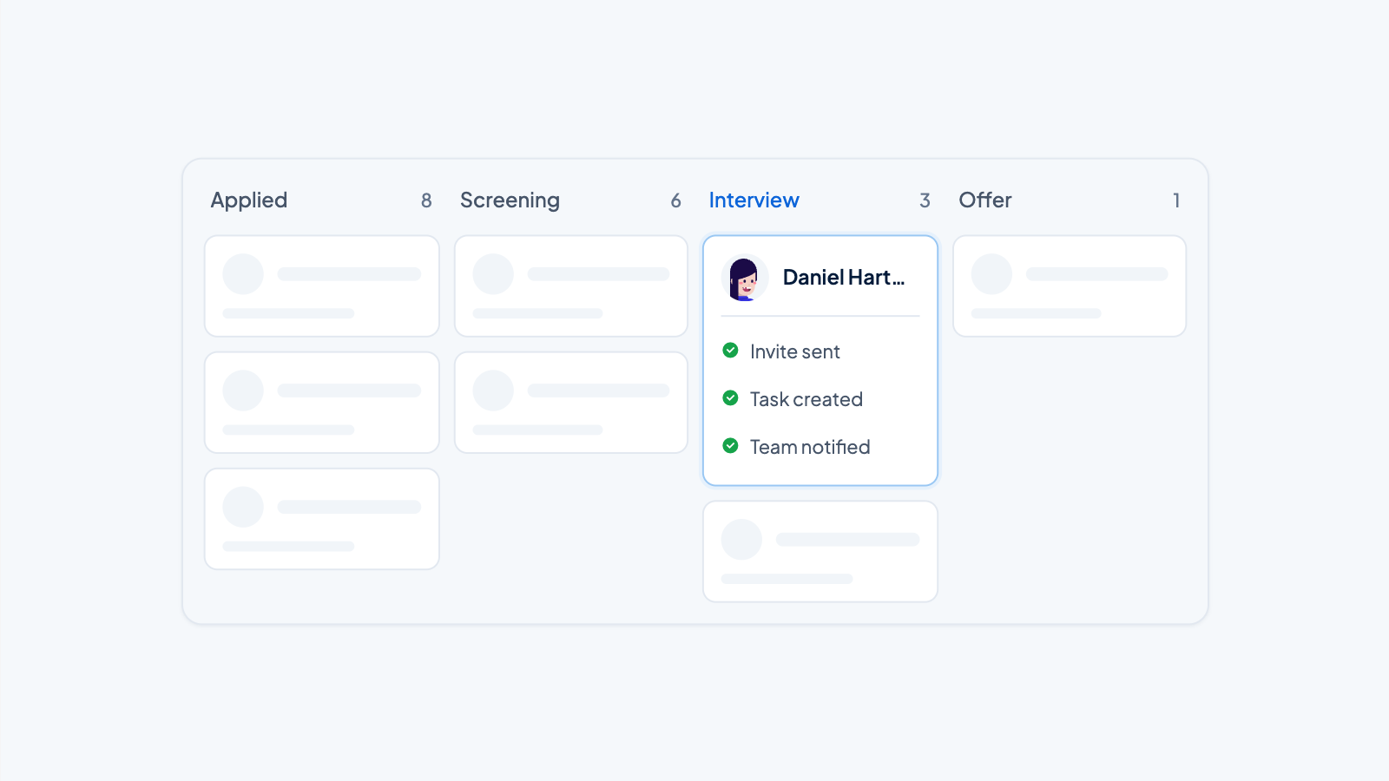Click the green check beside Task created
This screenshot has height=781, width=1389.
click(x=731, y=398)
